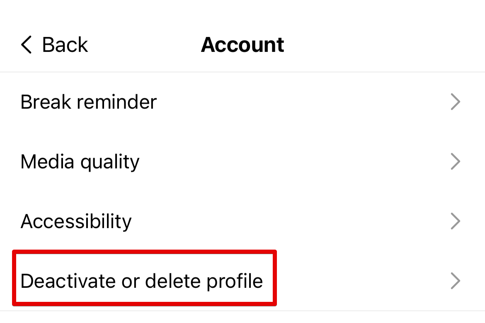Tap the back arrow chevron icon
The height and width of the screenshot is (323, 485).
point(26,44)
